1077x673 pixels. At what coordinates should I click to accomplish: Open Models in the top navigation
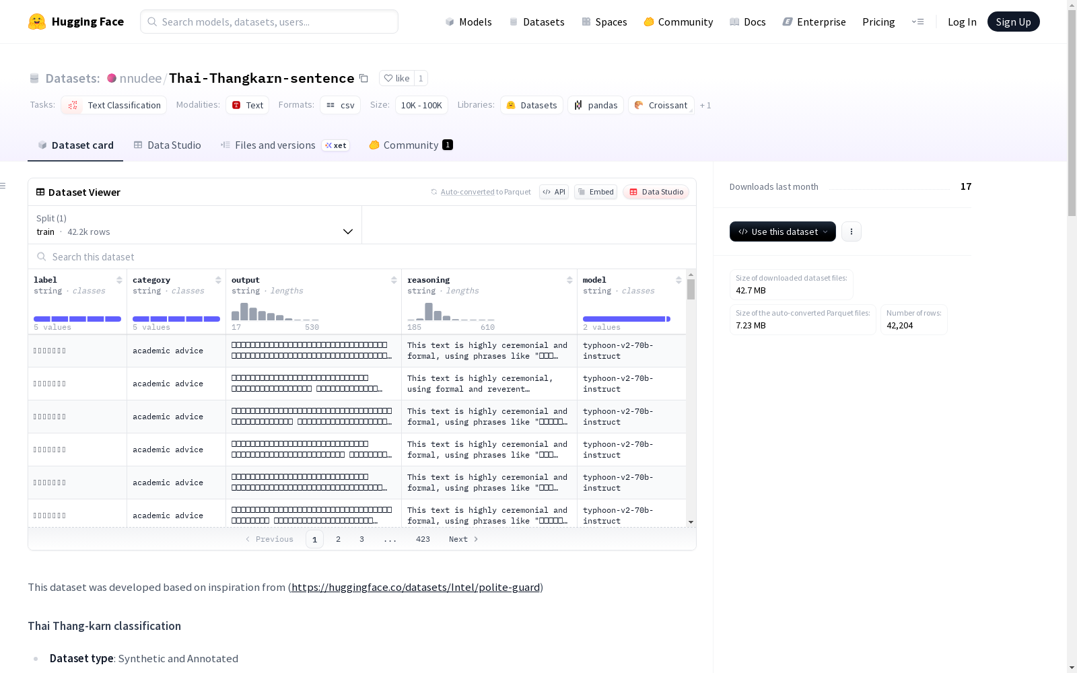468,22
